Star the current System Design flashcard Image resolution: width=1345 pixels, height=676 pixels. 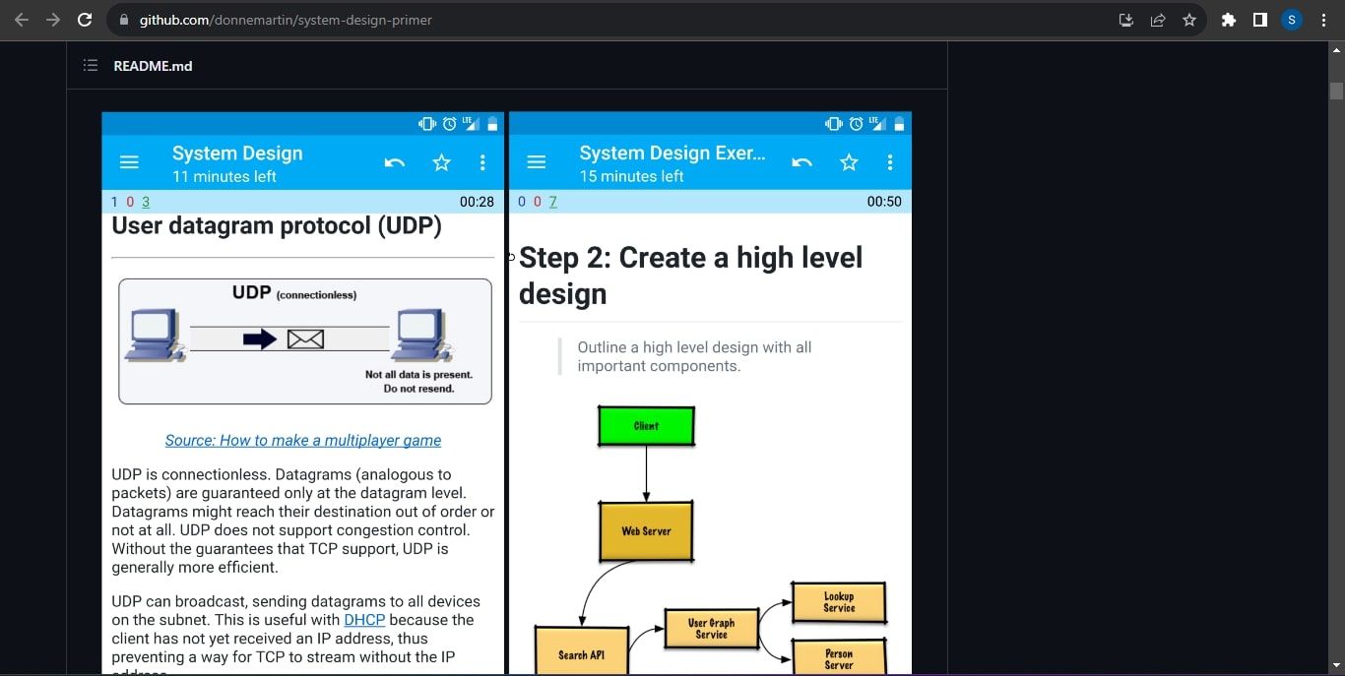441,161
